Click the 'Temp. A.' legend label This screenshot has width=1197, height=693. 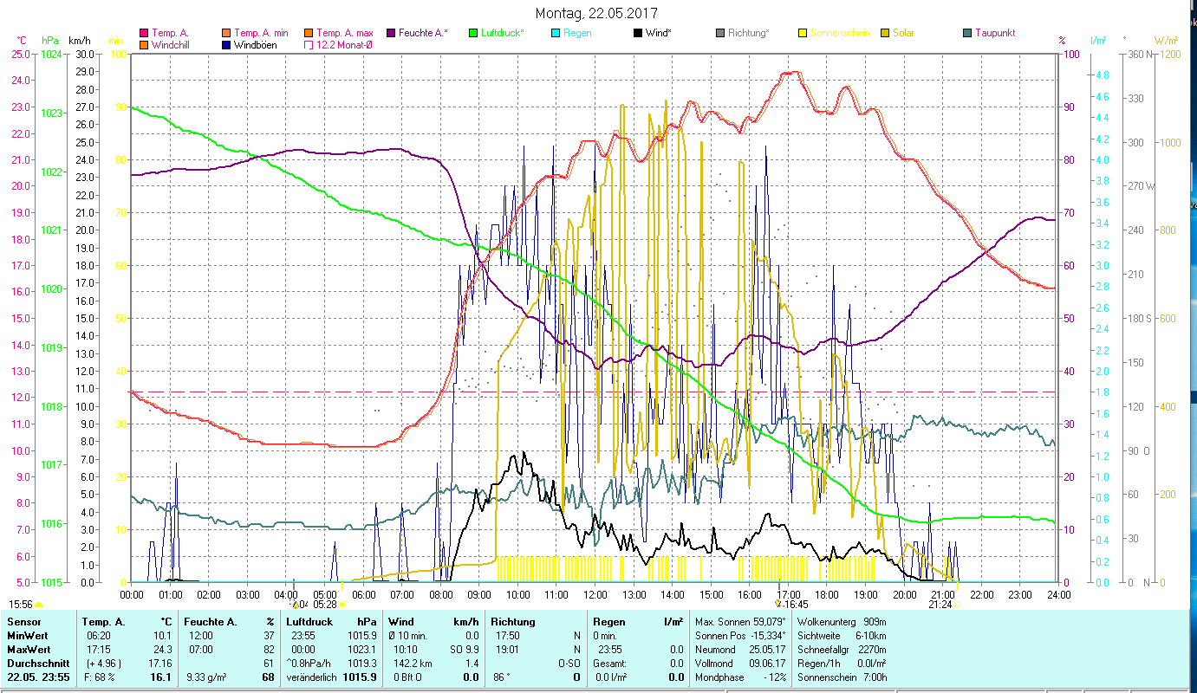point(170,33)
